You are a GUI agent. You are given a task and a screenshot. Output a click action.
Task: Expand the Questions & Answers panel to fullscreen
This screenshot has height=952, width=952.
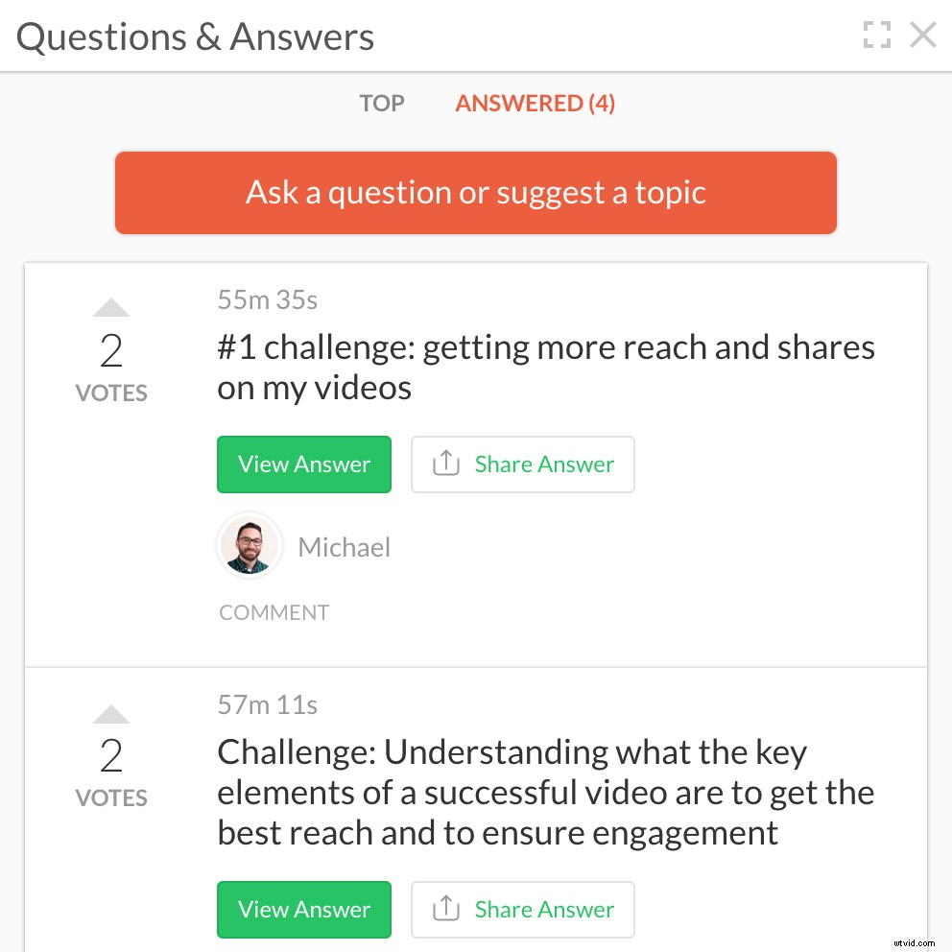pos(877,35)
